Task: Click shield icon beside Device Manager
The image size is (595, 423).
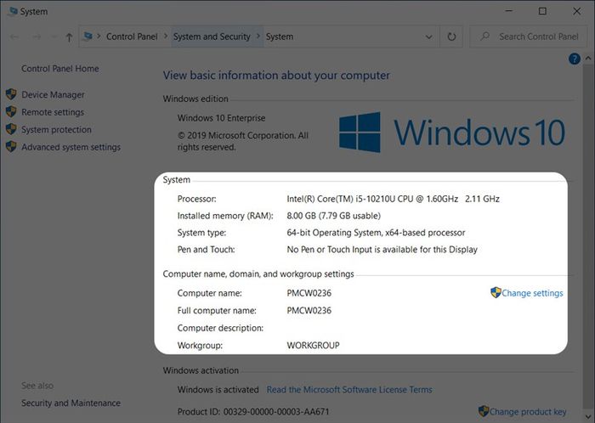Action: pyautogui.click(x=11, y=94)
